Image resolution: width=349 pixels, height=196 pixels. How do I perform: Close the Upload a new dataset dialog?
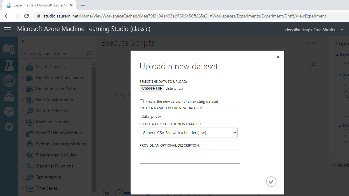click(278, 57)
